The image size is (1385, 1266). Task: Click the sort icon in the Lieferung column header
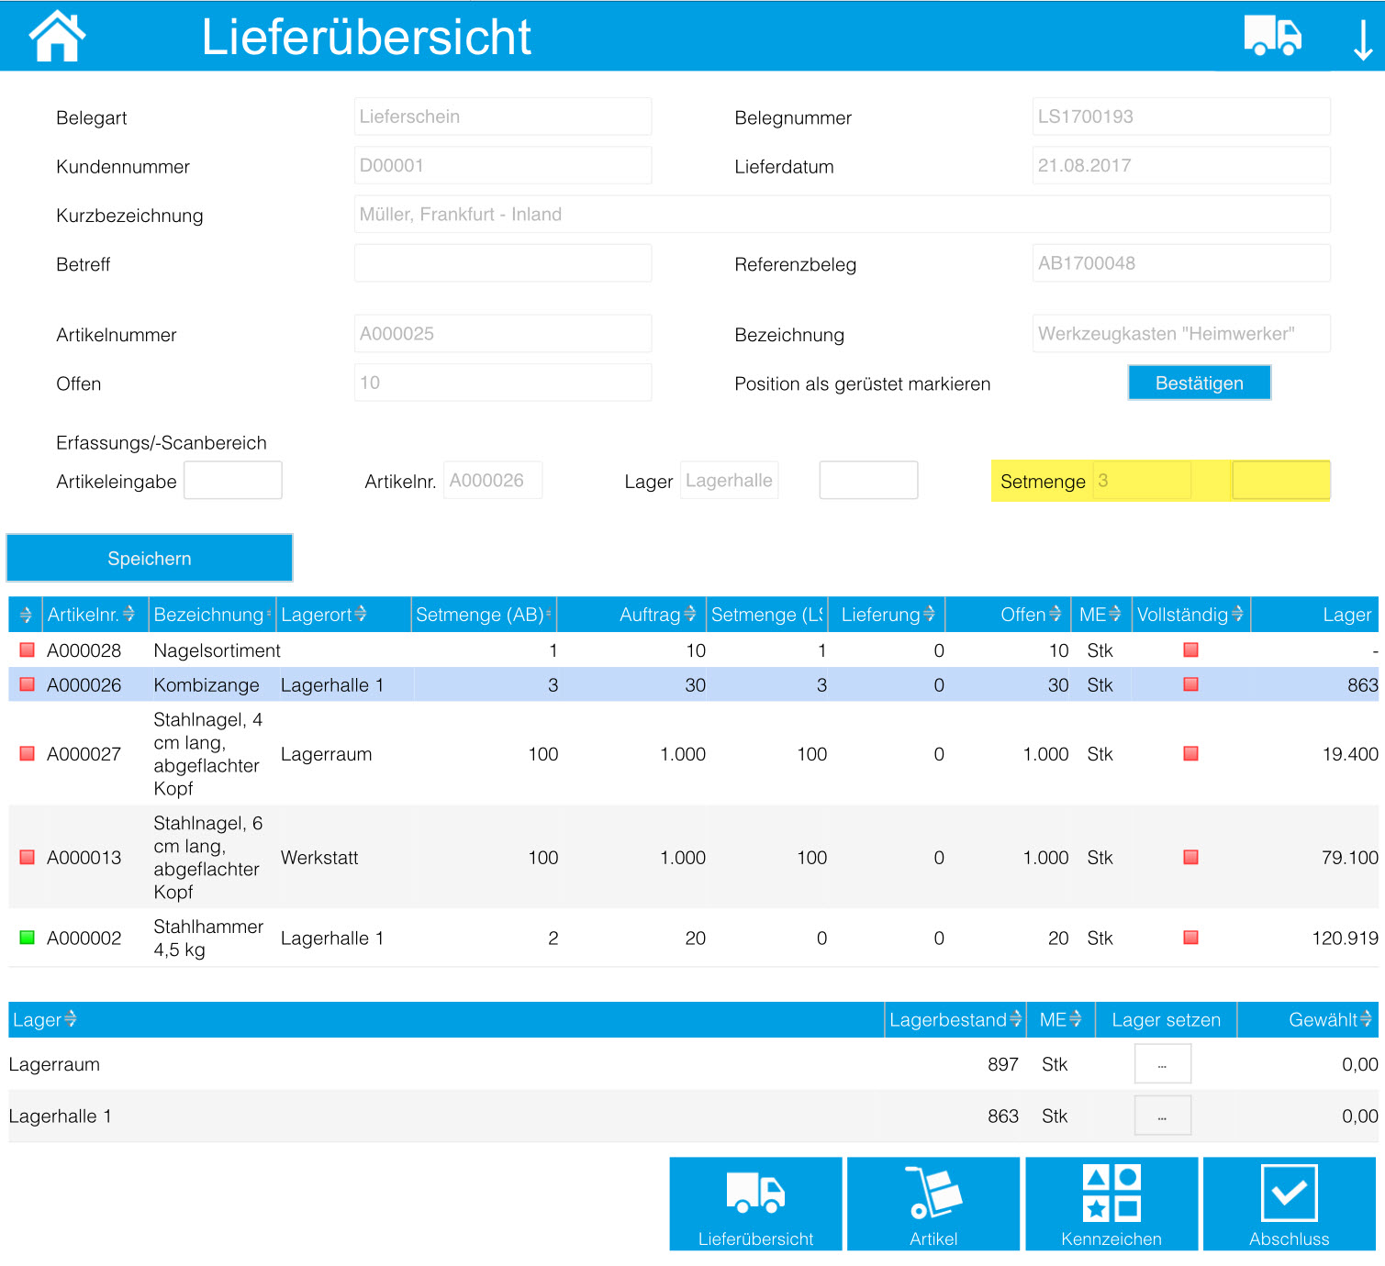click(930, 613)
